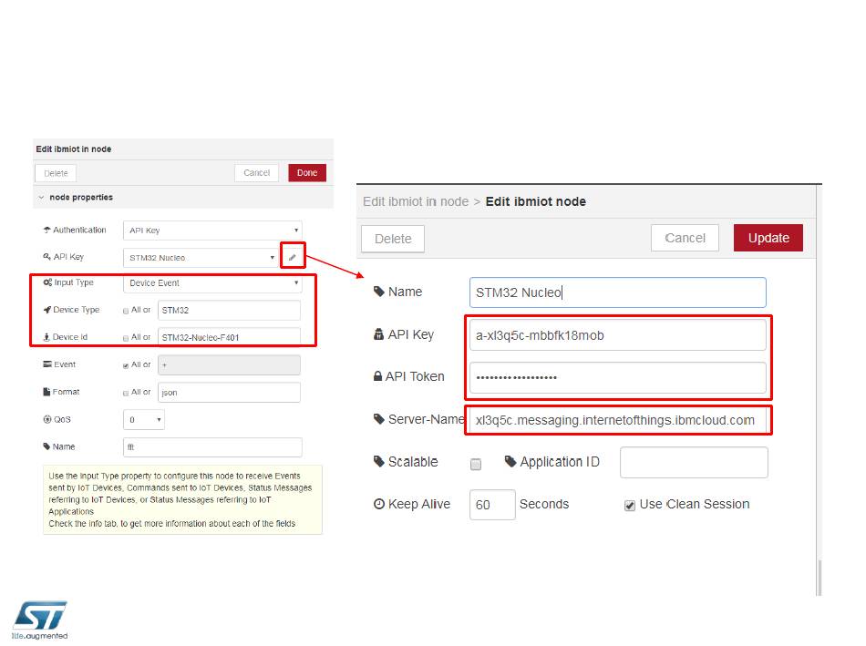Click the help text starting 'Use the Input Type property'
The width and height of the screenshot is (866, 646).
tap(182, 499)
